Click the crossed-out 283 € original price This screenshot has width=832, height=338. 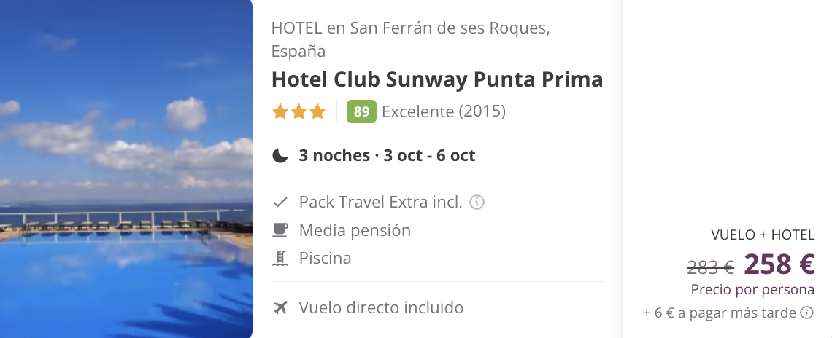click(x=710, y=265)
